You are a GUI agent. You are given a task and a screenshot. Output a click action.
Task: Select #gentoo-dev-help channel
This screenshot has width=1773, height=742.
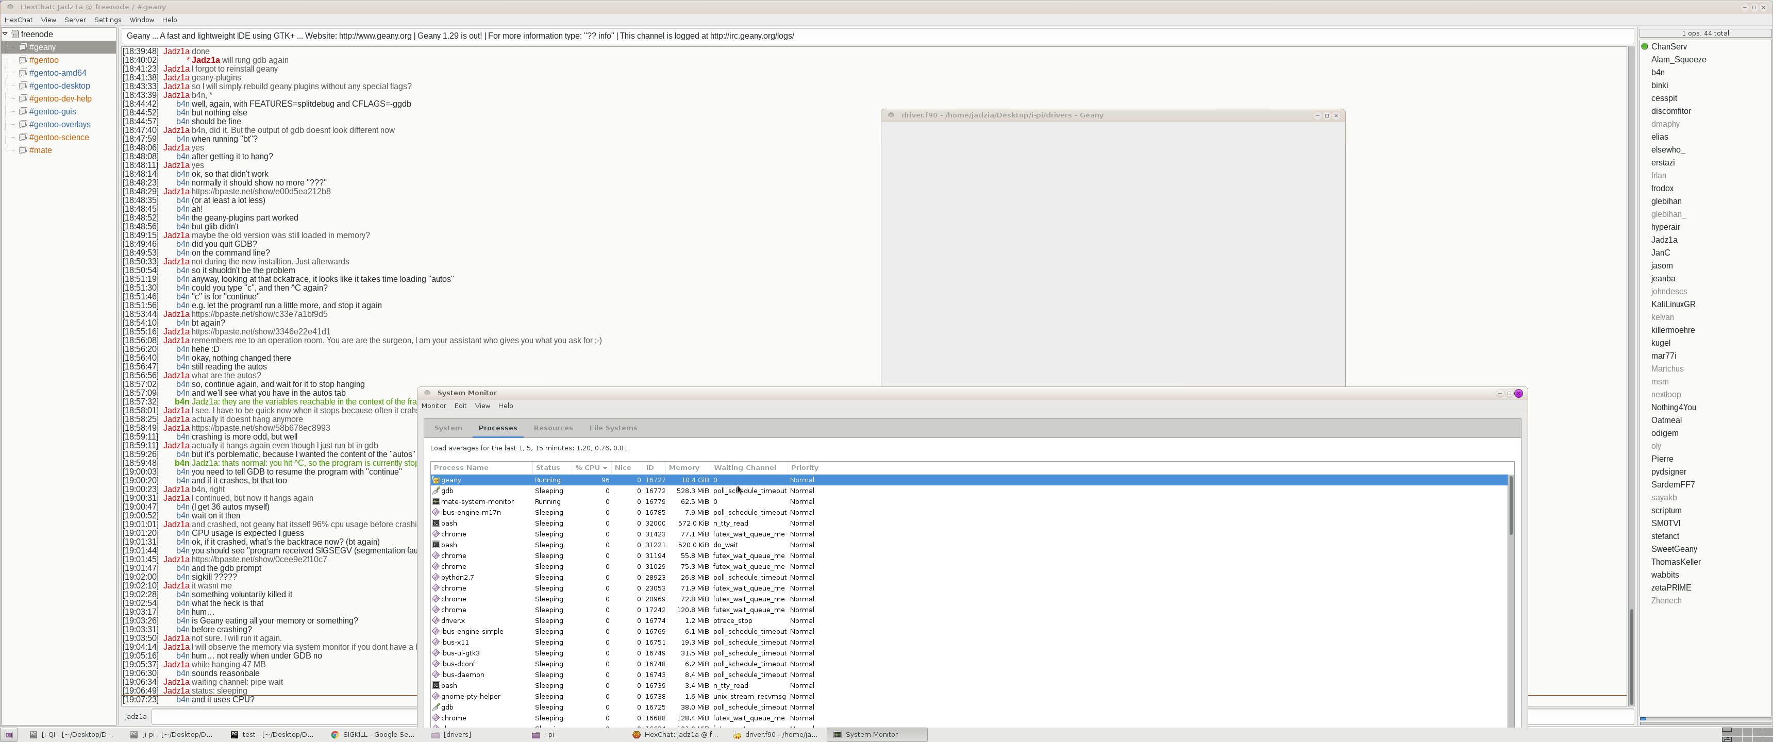60,98
